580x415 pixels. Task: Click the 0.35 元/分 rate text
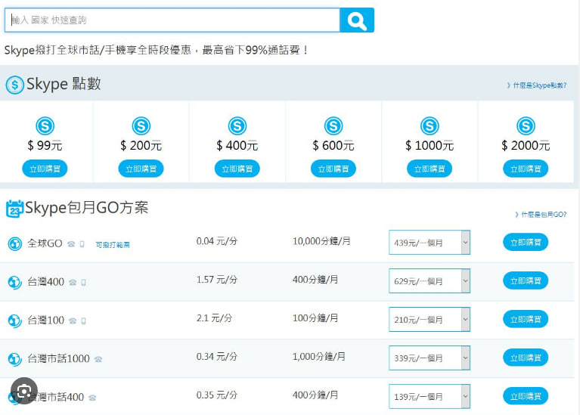pyautogui.click(x=217, y=395)
